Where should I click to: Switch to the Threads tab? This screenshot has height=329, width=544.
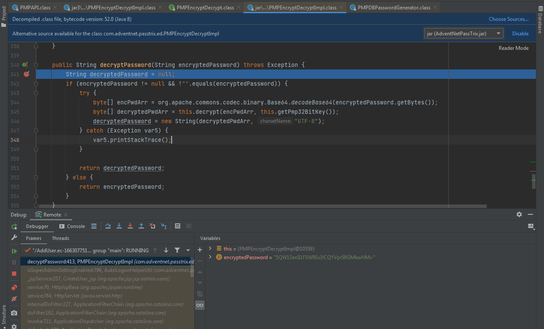(60, 238)
